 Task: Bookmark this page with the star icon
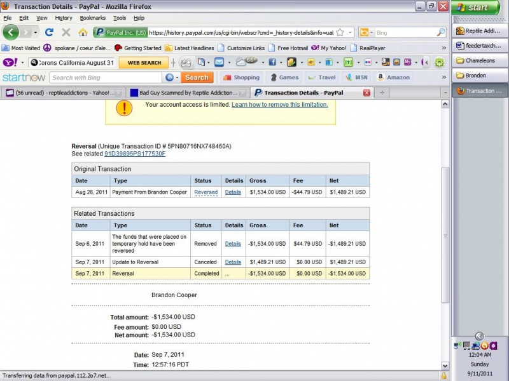tap(340, 32)
